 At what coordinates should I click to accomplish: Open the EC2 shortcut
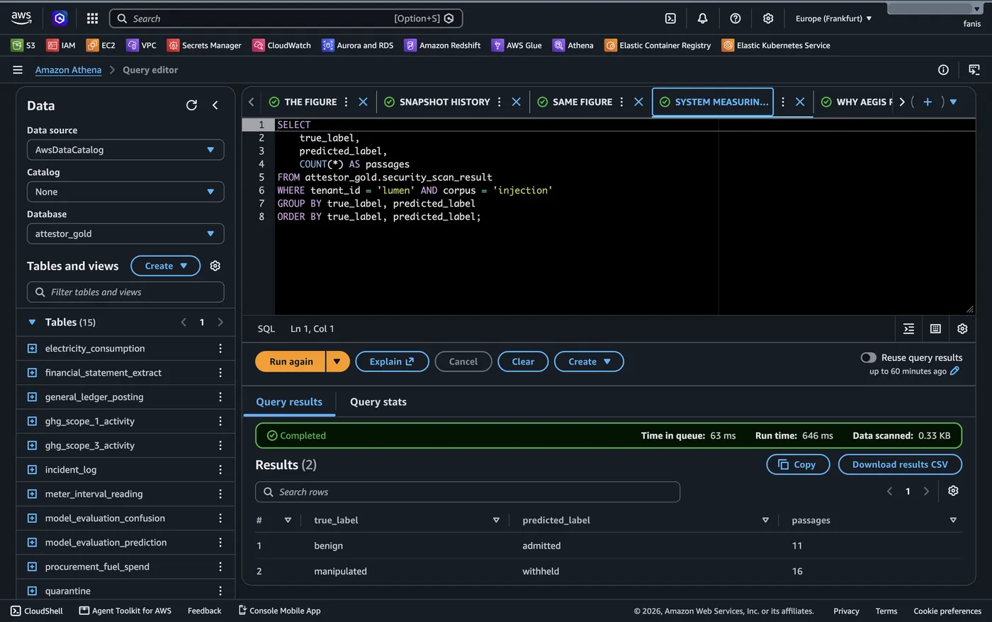click(x=101, y=45)
